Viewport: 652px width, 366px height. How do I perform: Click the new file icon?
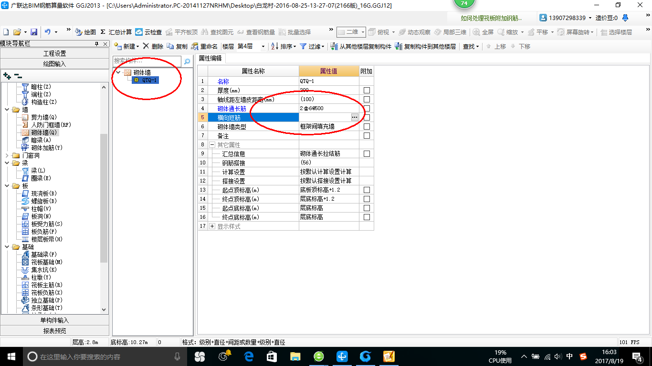tap(6, 32)
